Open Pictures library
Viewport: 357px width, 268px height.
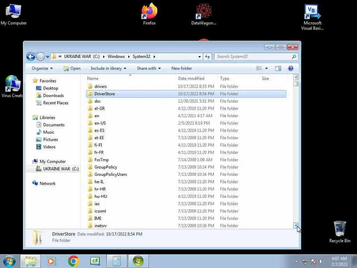tap(50, 140)
